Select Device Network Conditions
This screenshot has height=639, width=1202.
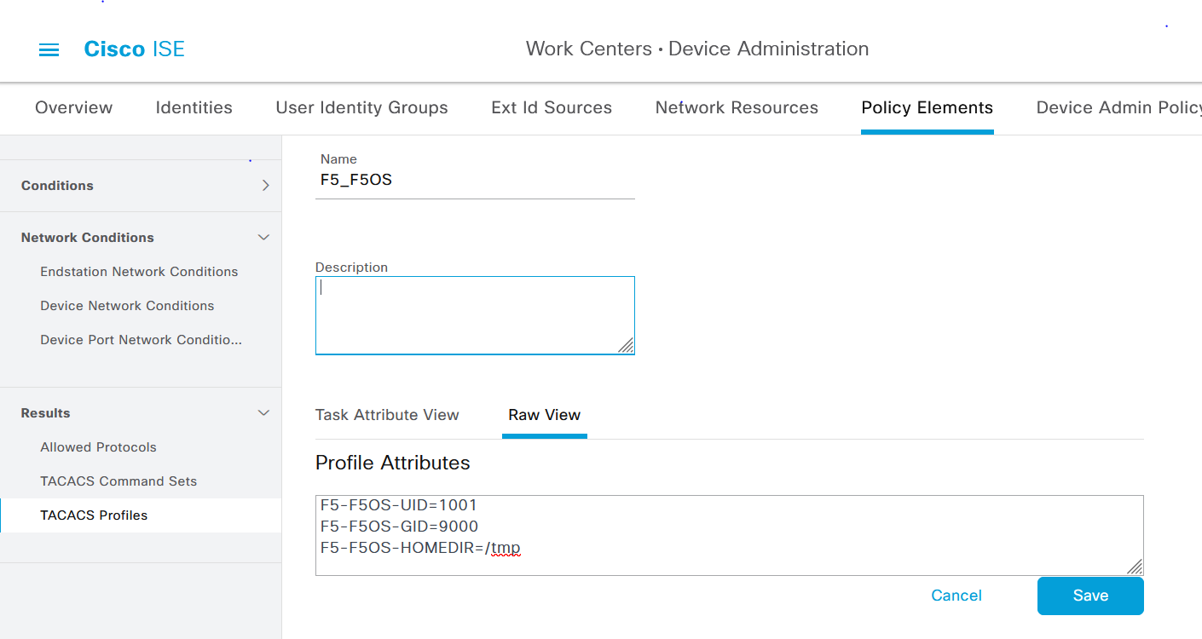127,306
